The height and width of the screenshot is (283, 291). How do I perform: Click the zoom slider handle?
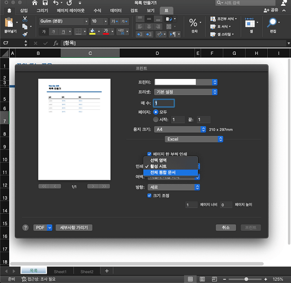point(246,279)
